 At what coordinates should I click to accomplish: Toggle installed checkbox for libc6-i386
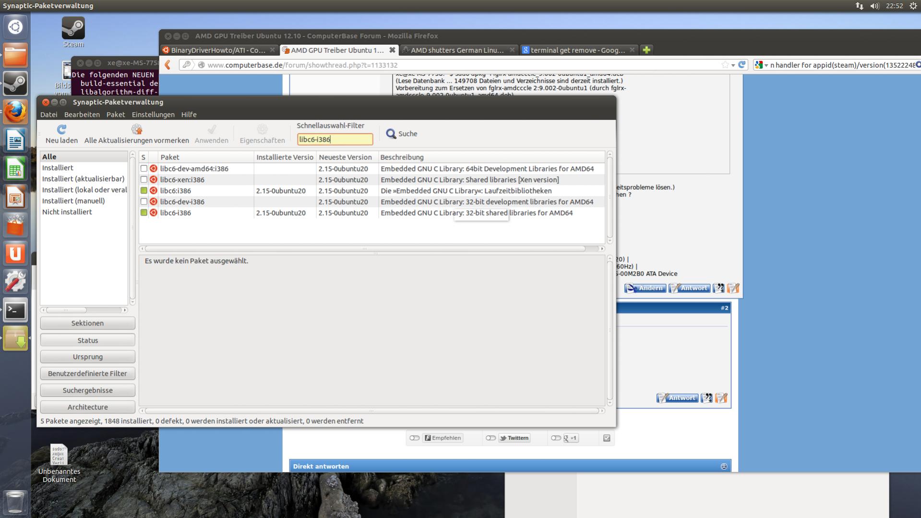click(x=144, y=213)
